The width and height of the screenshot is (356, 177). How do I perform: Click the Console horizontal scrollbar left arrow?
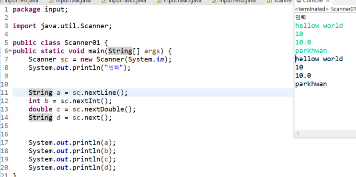coord(298,133)
